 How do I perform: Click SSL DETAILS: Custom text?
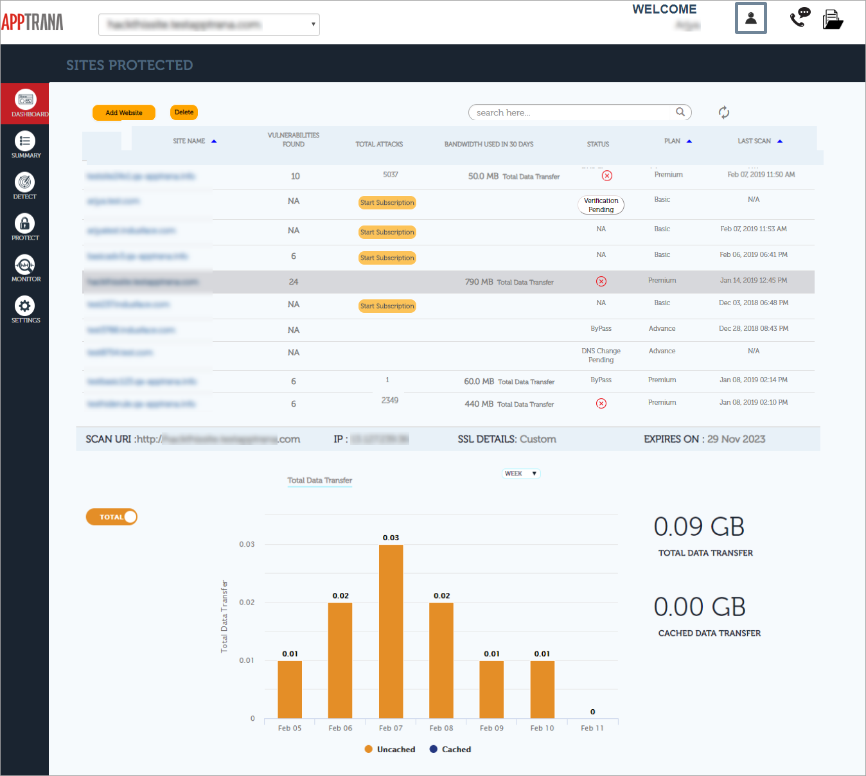pyautogui.click(x=507, y=439)
